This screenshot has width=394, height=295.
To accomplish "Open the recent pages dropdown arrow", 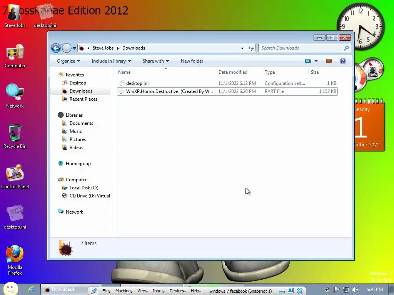I will [74, 48].
